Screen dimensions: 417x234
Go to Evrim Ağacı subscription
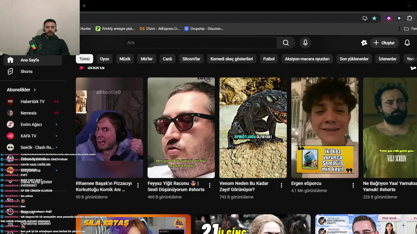coord(33,124)
